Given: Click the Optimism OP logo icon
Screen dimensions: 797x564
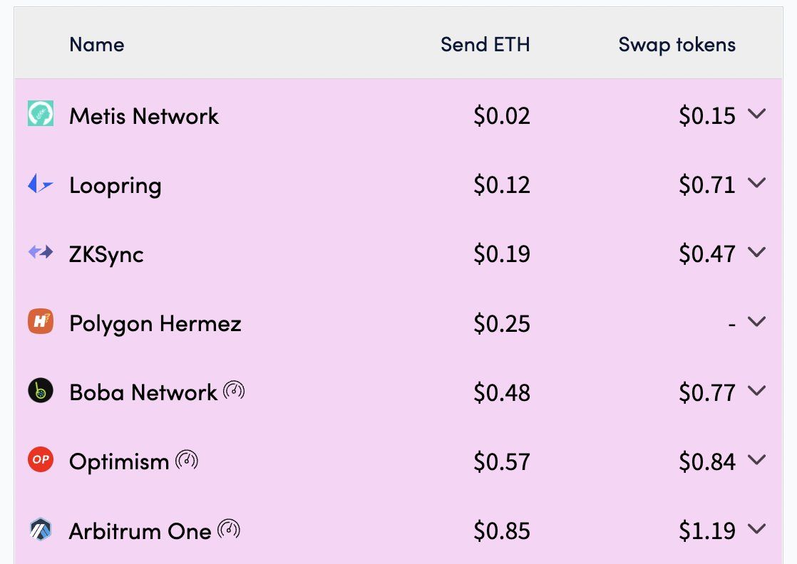Looking at the screenshot, I should pos(41,460).
